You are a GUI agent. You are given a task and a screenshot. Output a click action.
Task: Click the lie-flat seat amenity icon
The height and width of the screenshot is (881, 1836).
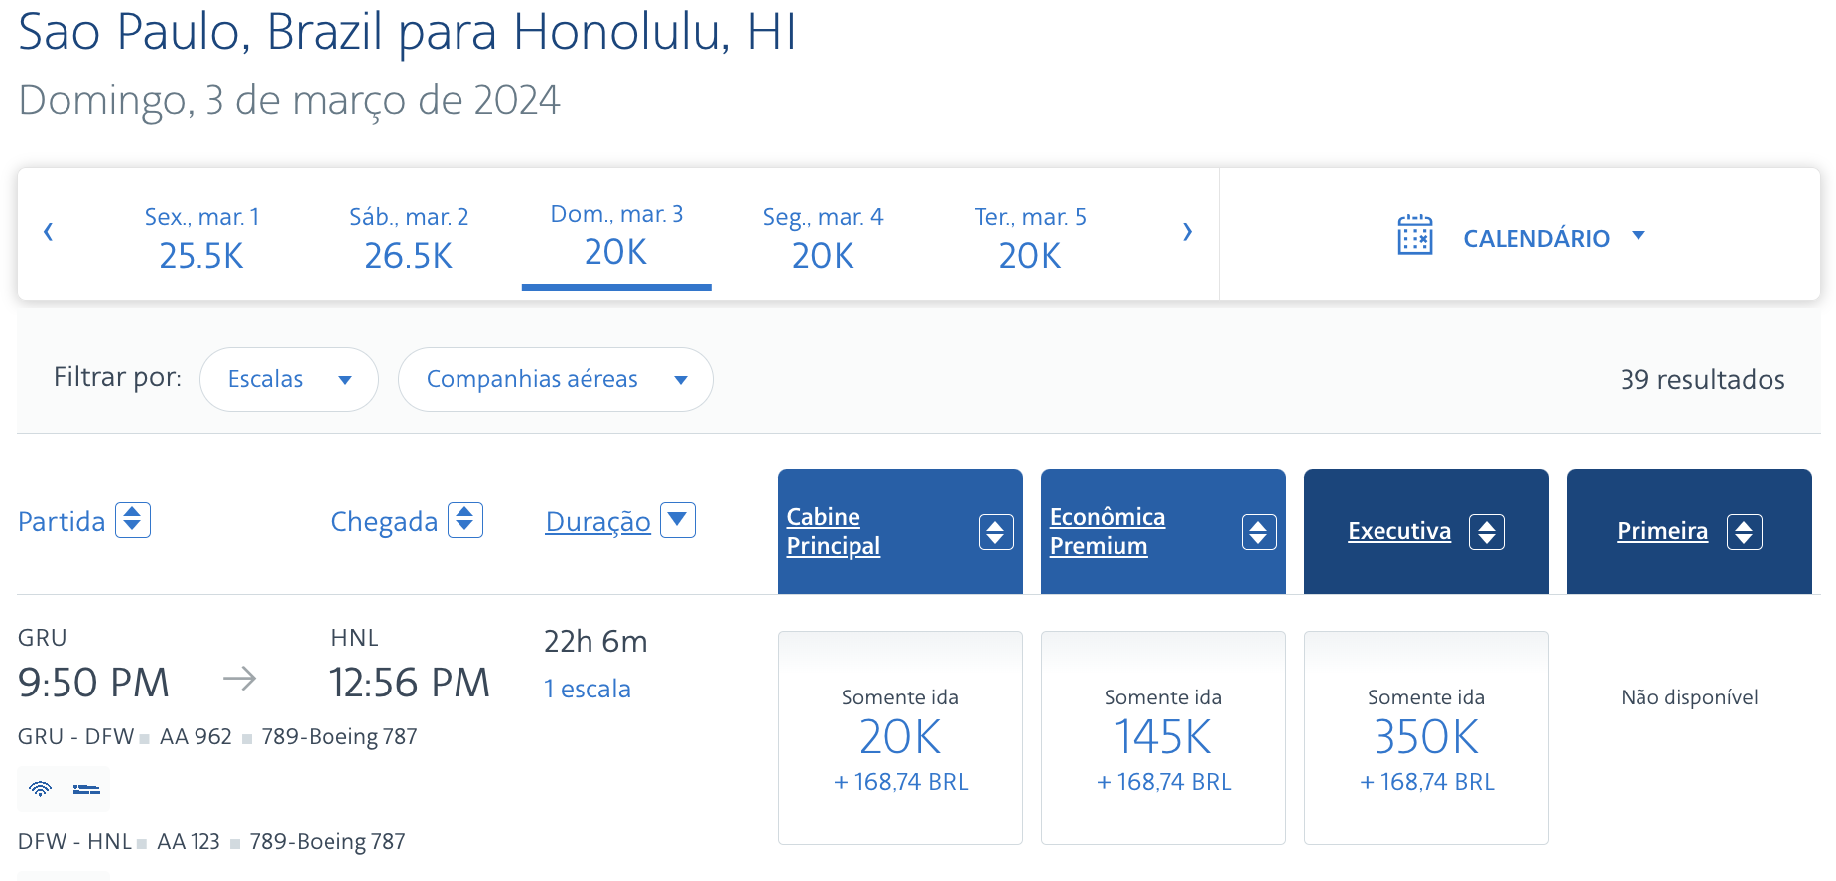click(x=87, y=789)
